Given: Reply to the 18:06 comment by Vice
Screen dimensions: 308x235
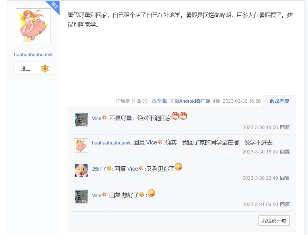Looking at the screenshot, I should 285,127.
